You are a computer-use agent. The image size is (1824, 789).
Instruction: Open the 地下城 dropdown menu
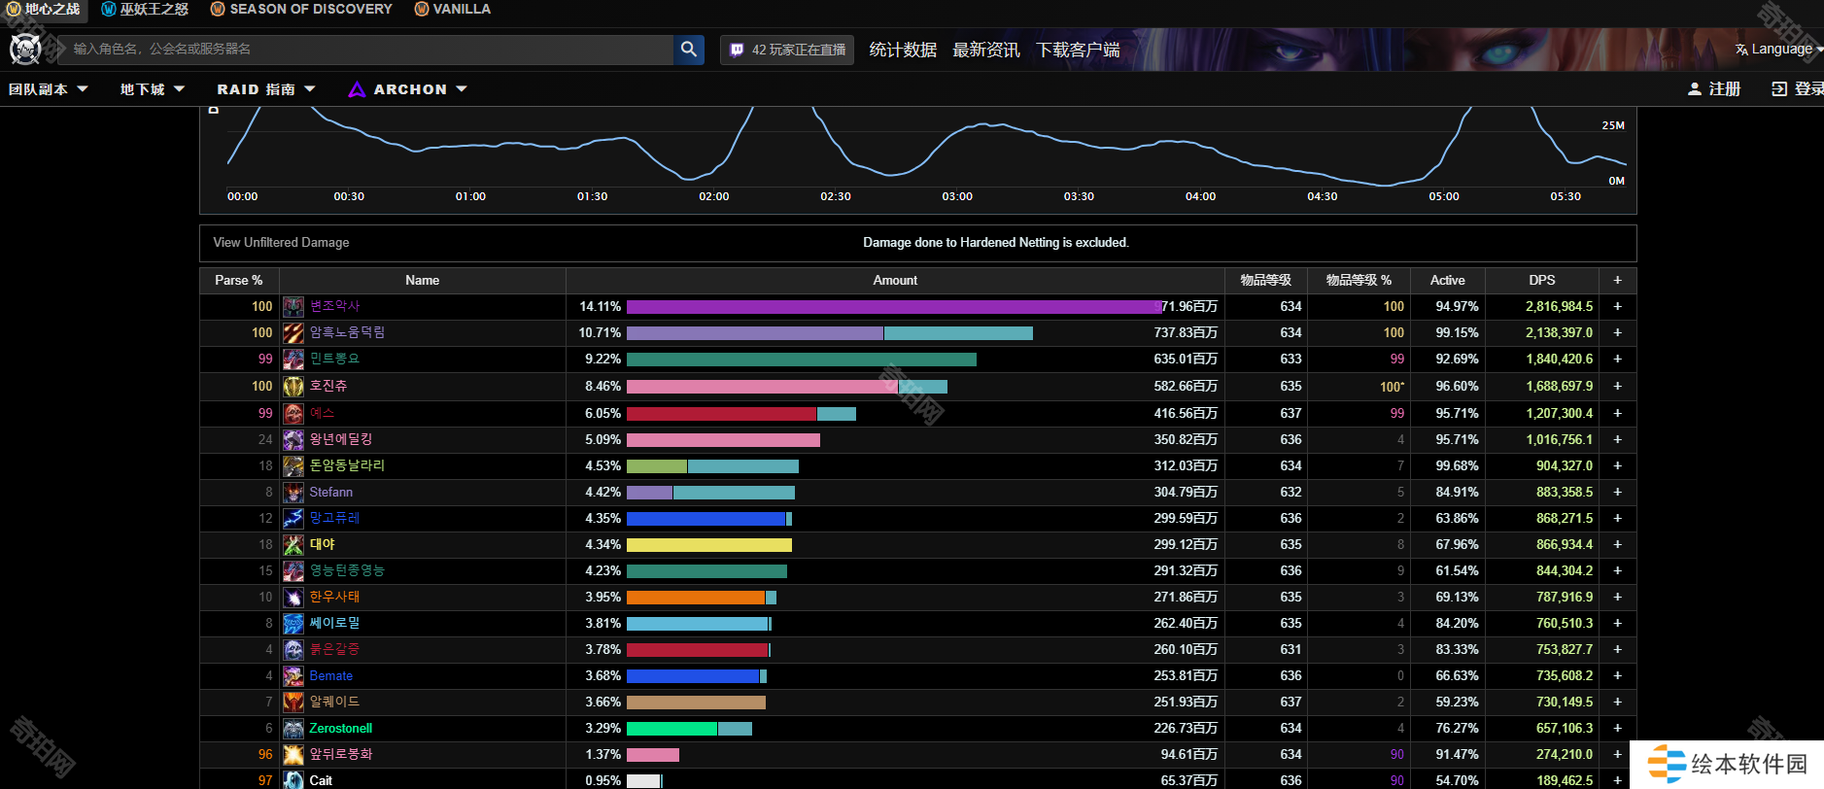click(152, 89)
